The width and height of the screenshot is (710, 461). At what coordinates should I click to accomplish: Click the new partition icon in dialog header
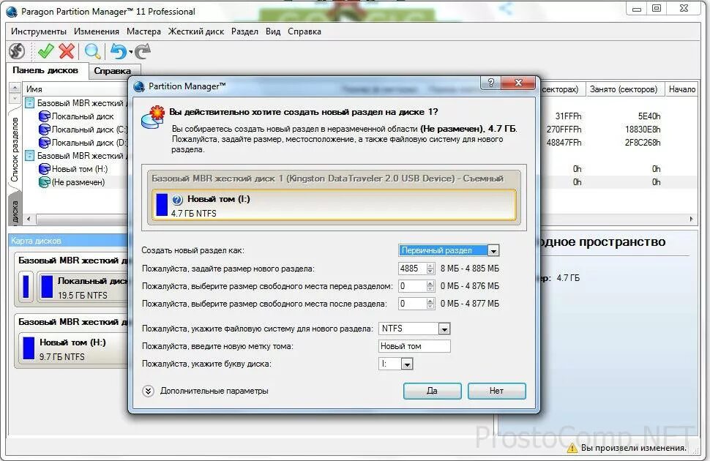pyautogui.click(x=152, y=117)
